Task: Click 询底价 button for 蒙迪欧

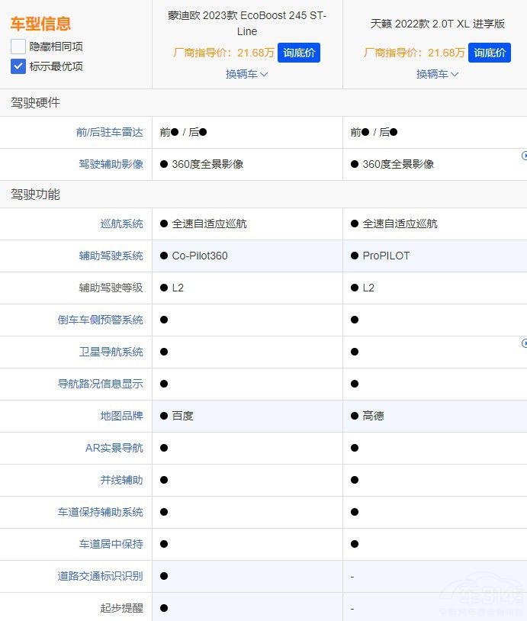Action: (x=298, y=53)
